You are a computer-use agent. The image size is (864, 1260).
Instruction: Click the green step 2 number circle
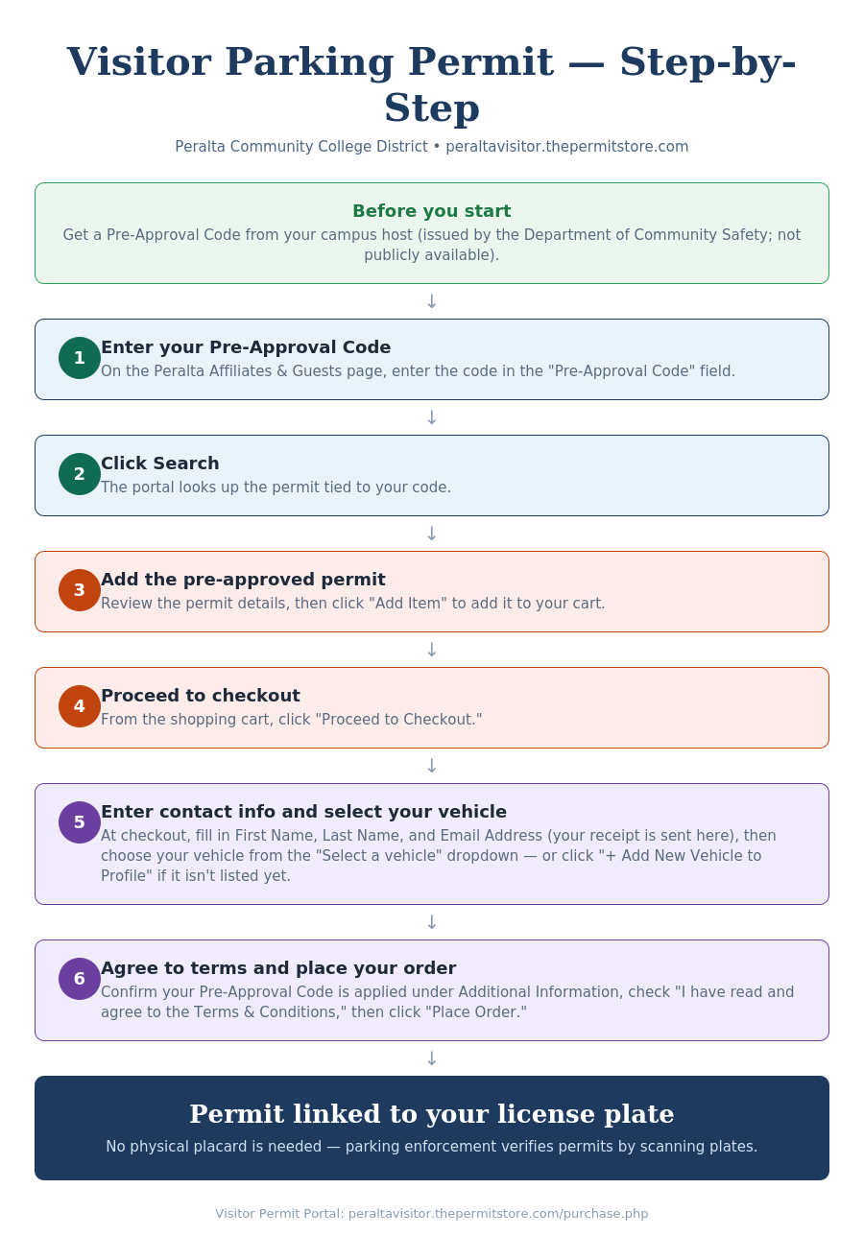click(x=80, y=474)
